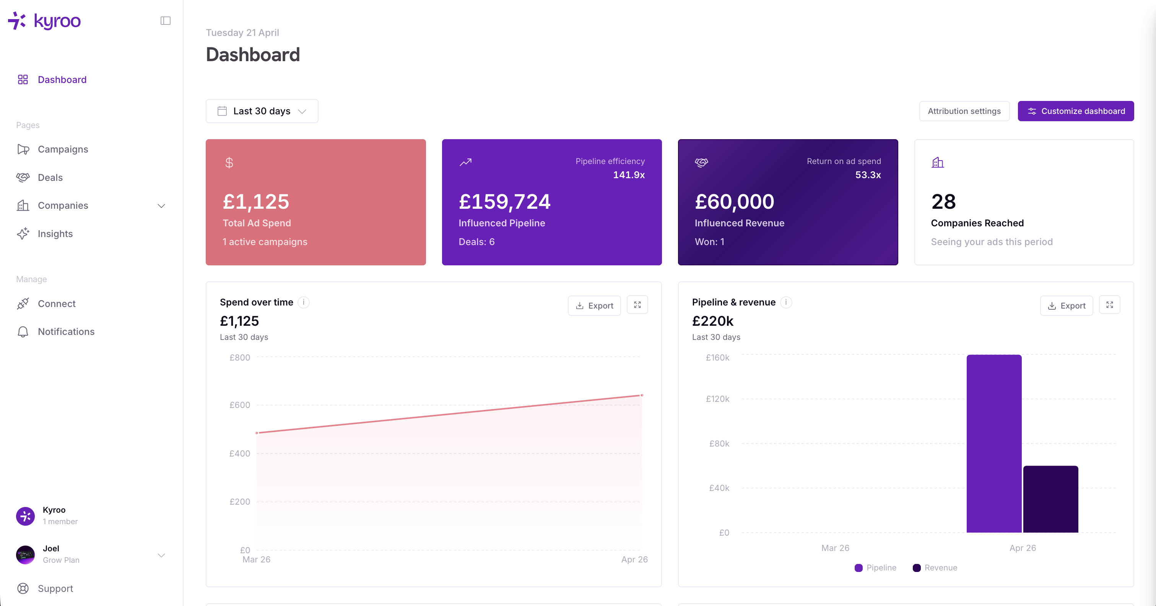Expand the Spend over time chart fullscreen

[637, 305]
